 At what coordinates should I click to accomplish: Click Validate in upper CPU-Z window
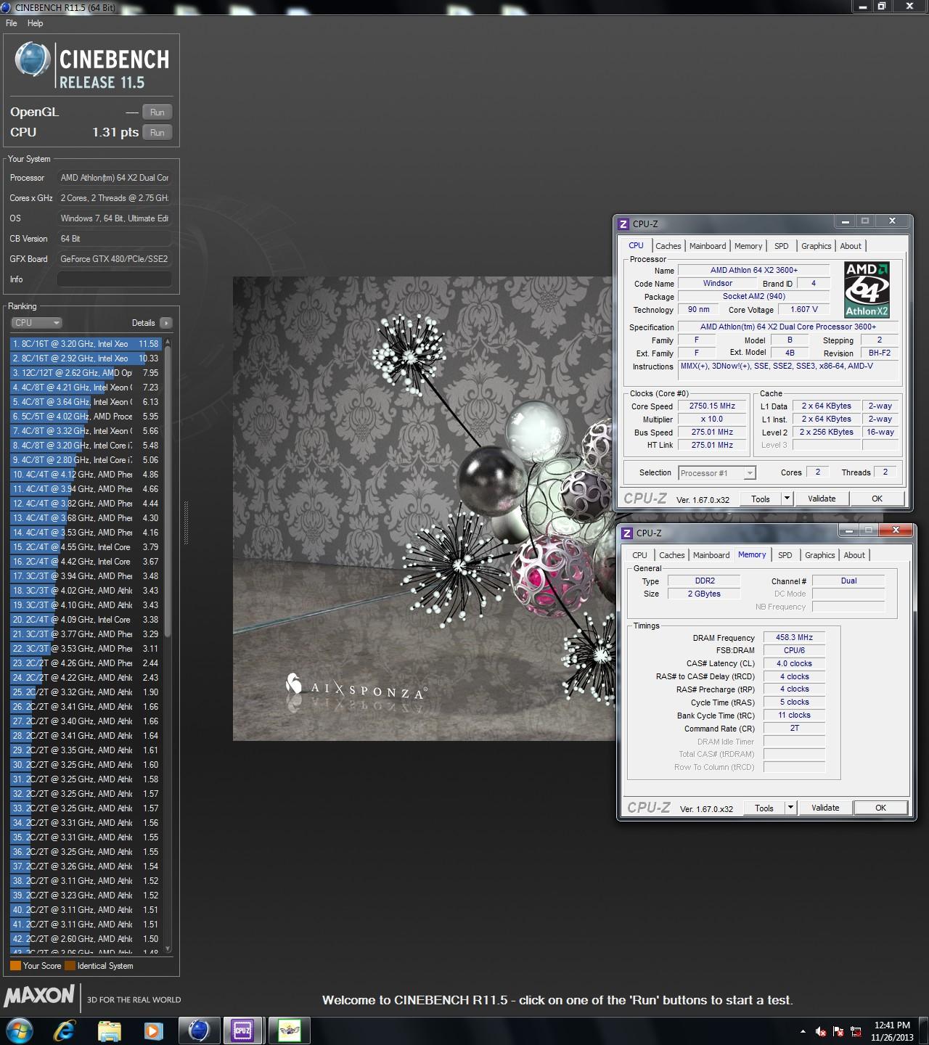tap(822, 499)
